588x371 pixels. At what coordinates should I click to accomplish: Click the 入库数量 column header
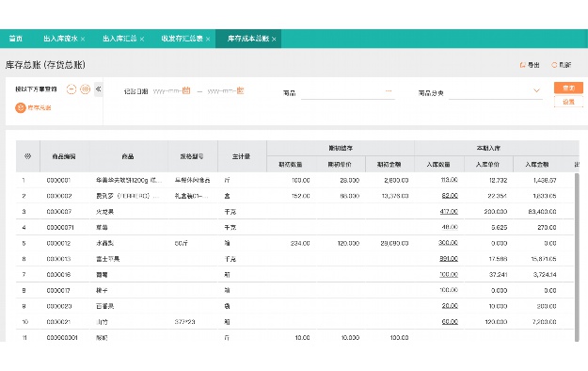click(438, 165)
